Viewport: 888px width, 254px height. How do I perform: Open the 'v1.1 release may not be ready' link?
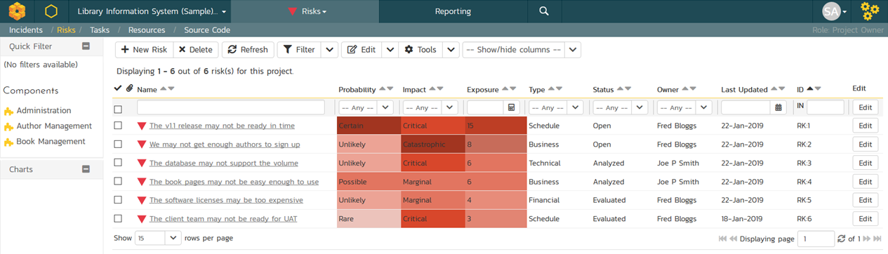click(222, 126)
